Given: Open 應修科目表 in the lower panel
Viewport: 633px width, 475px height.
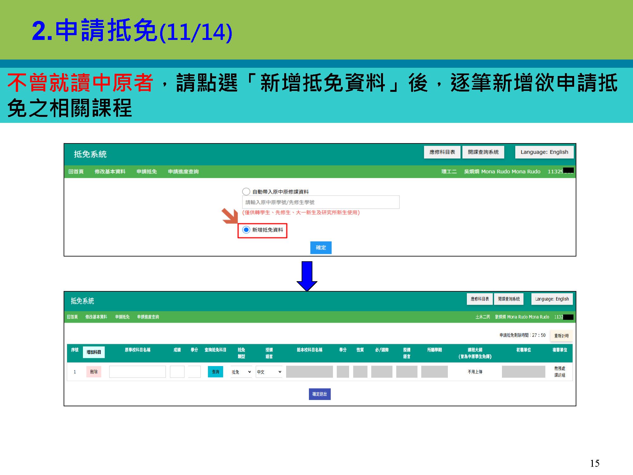Looking at the screenshot, I should click(x=479, y=299).
